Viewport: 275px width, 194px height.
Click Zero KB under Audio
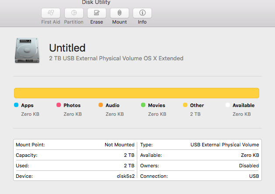pyautogui.click(x=115, y=114)
